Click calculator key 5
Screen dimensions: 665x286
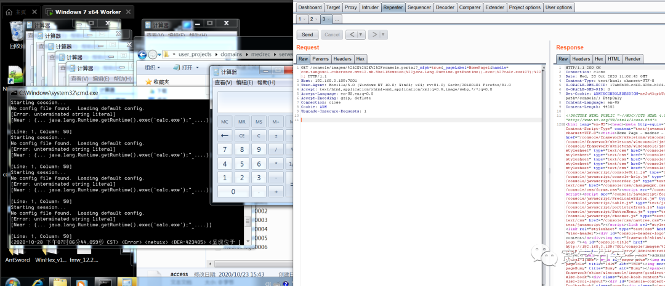click(x=242, y=164)
